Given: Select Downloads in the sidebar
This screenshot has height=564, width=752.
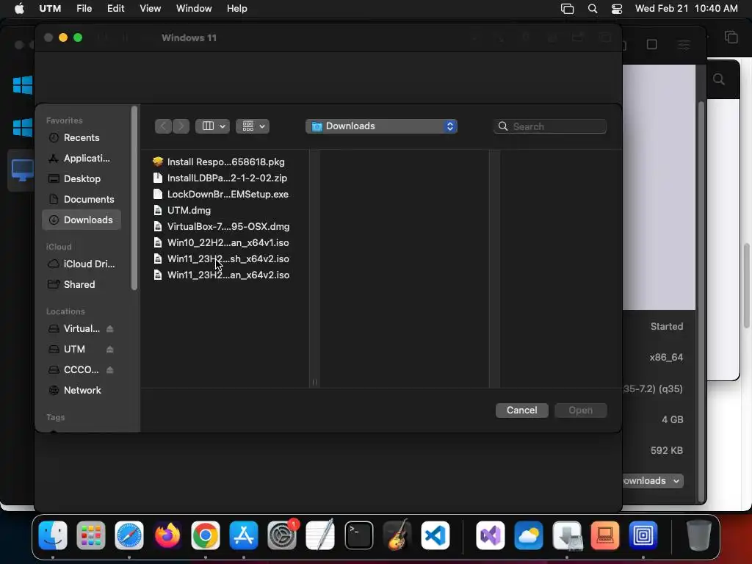Looking at the screenshot, I should 81,220.
